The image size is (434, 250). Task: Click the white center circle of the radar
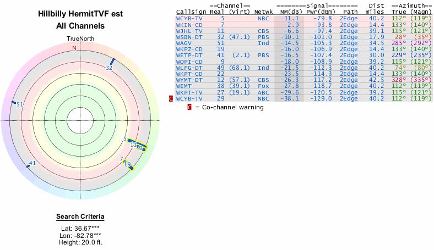tap(80, 120)
